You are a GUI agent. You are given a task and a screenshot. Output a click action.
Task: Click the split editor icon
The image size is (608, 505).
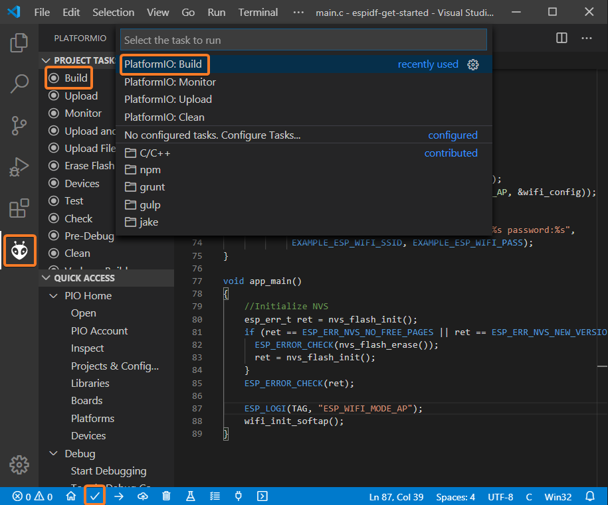pyautogui.click(x=561, y=38)
